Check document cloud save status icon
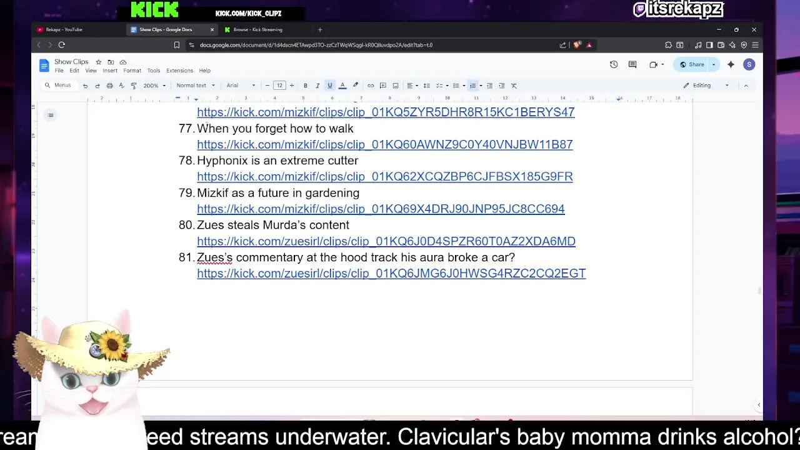 (123, 62)
